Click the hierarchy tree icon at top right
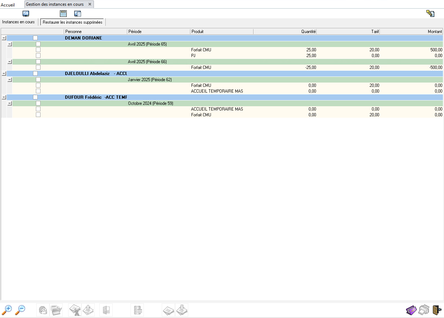444x318 pixels. 430,14
